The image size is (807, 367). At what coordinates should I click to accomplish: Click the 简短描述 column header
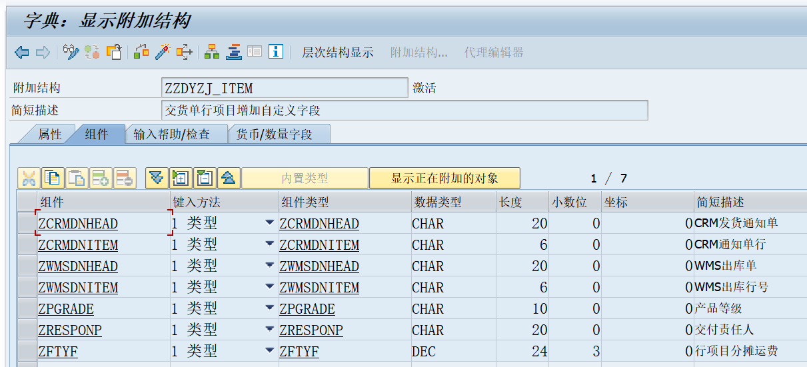(750, 202)
